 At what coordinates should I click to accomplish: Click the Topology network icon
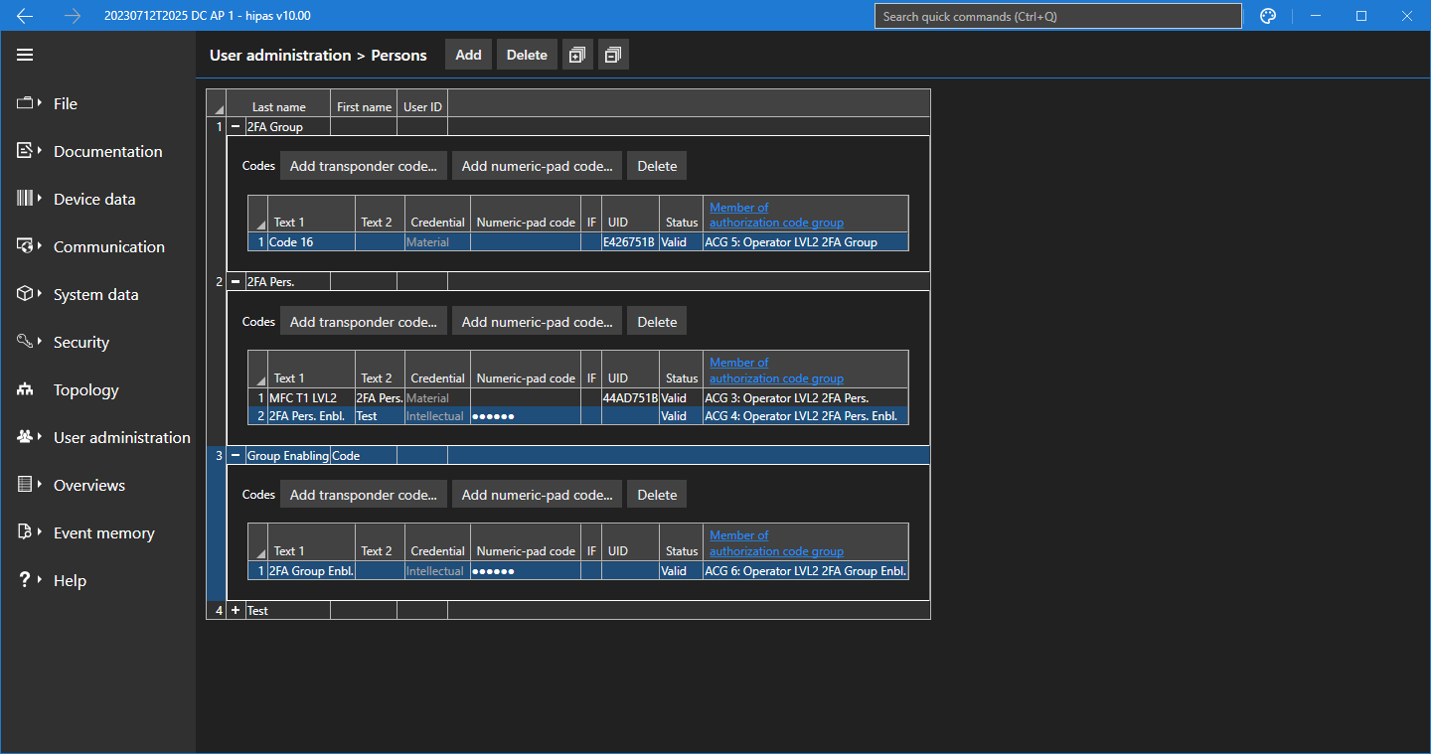[25, 390]
